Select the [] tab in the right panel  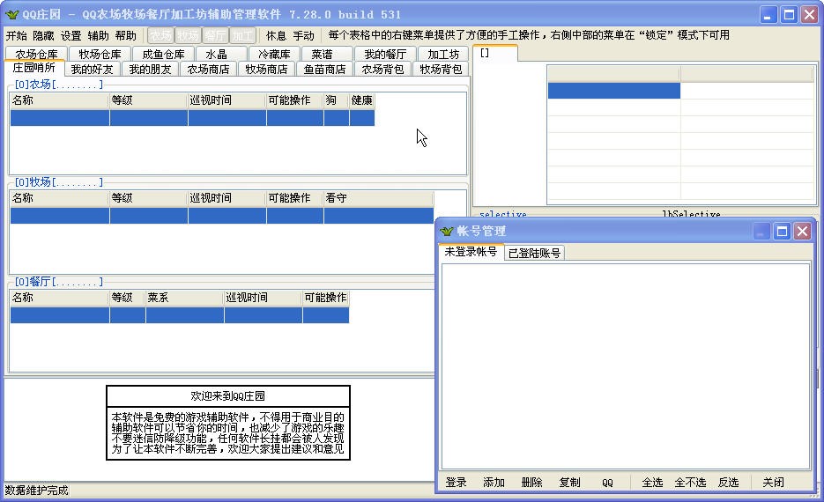pyautogui.click(x=495, y=53)
